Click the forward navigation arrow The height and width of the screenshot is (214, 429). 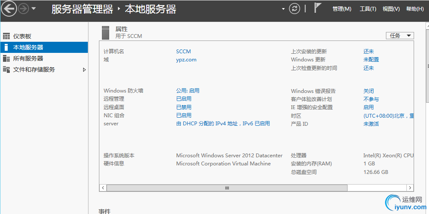23,9
